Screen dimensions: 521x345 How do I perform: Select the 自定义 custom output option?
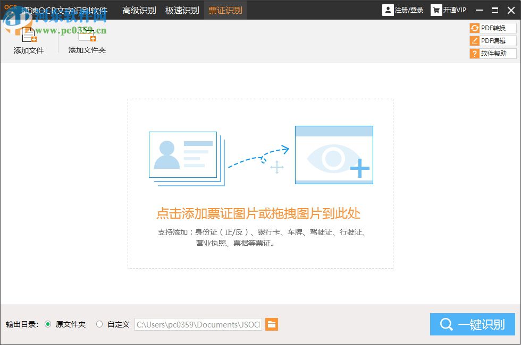click(x=99, y=324)
